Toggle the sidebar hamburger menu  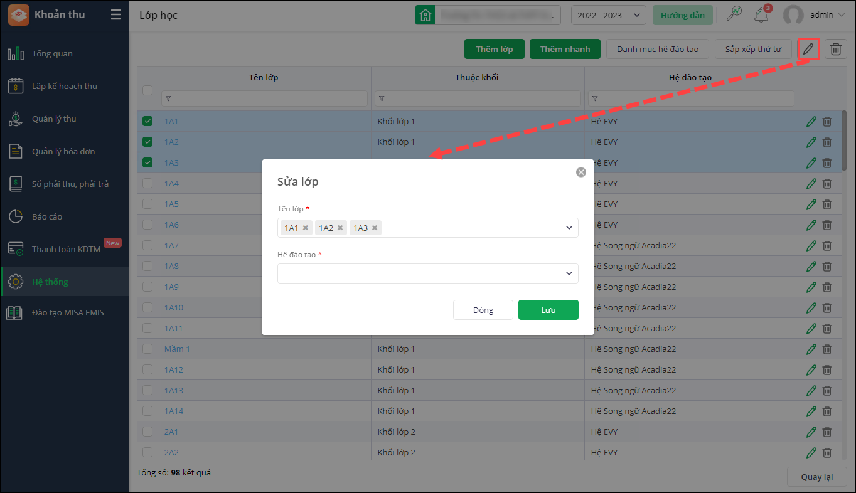tap(116, 14)
